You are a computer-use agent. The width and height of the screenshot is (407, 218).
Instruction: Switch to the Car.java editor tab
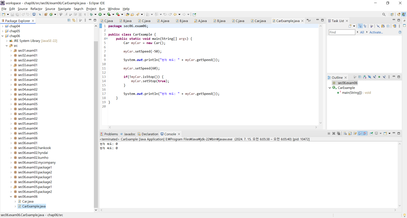258,21
